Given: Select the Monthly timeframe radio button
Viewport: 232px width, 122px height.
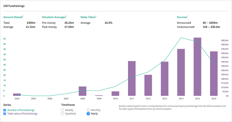Looking at the screenshot, I should click(x=88, y=110).
